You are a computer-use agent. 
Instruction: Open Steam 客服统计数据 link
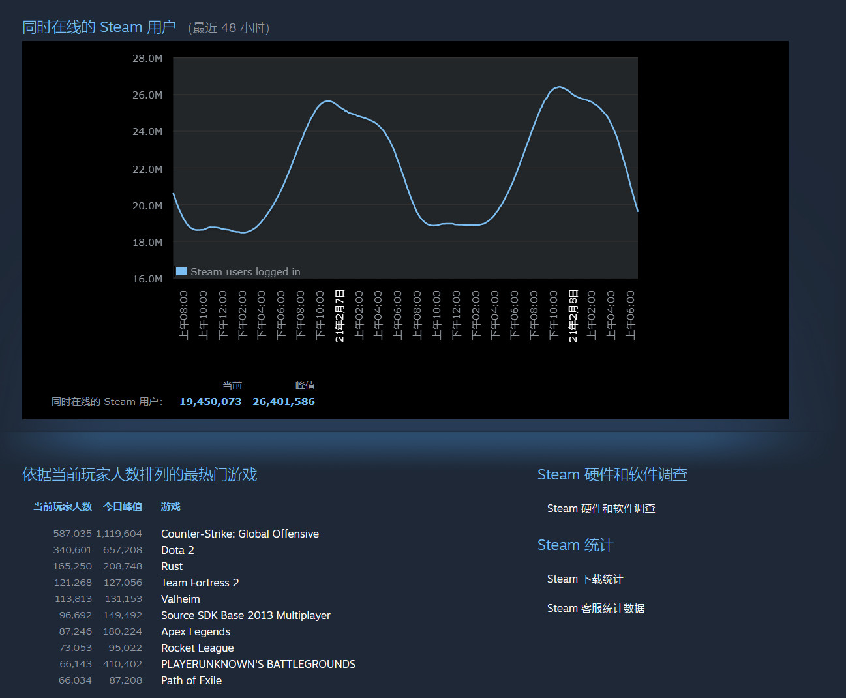pos(596,608)
